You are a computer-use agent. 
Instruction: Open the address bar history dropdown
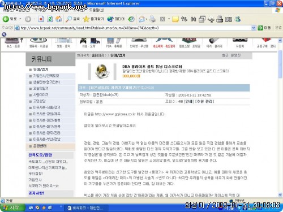coord(254,28)
